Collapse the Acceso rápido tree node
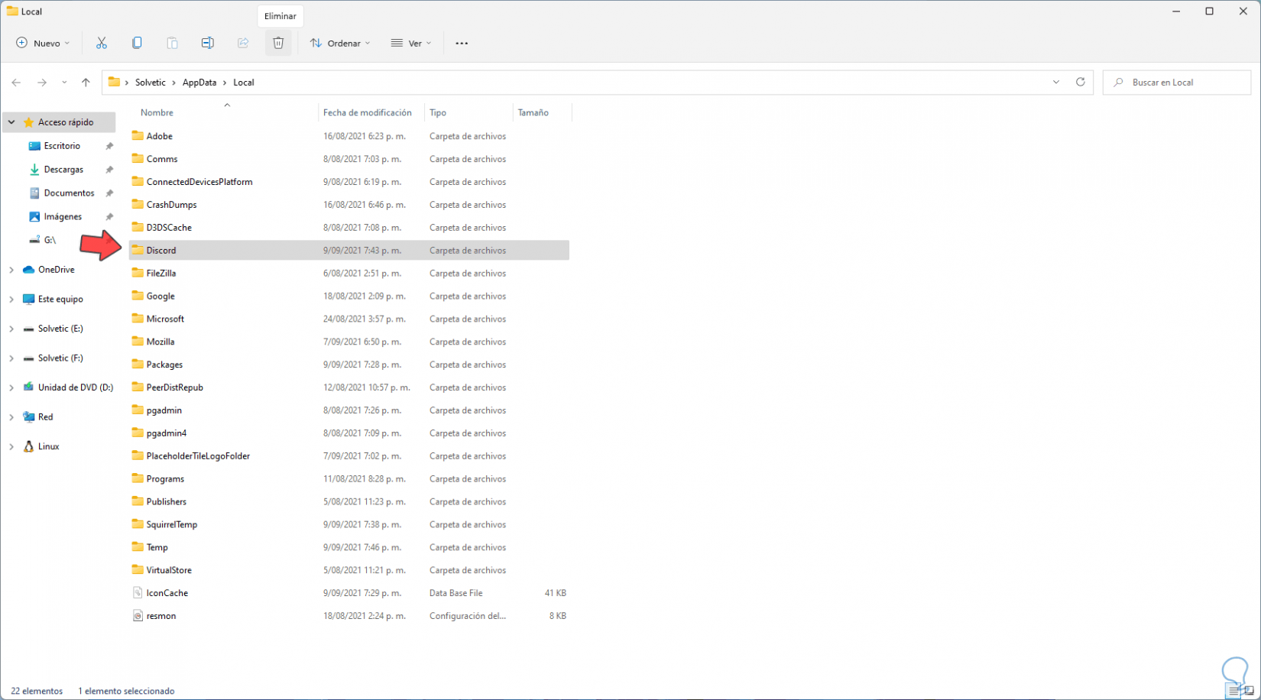 tap(11, 122)
